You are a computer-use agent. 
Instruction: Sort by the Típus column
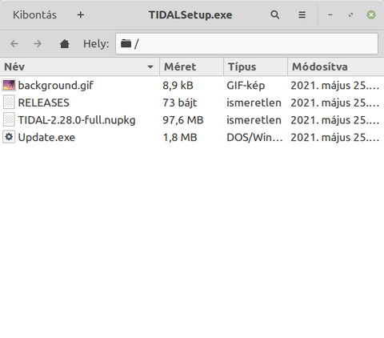click(255, 66)
